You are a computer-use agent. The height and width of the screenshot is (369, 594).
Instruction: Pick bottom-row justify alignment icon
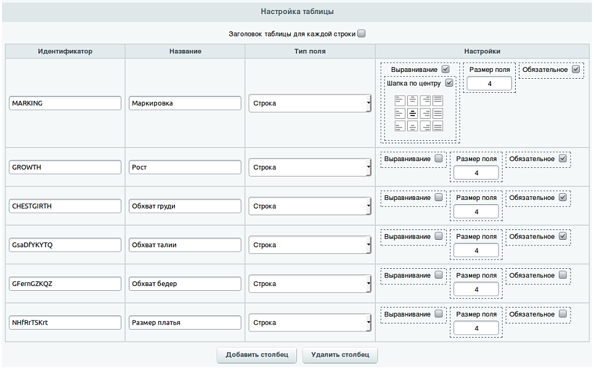437,126
